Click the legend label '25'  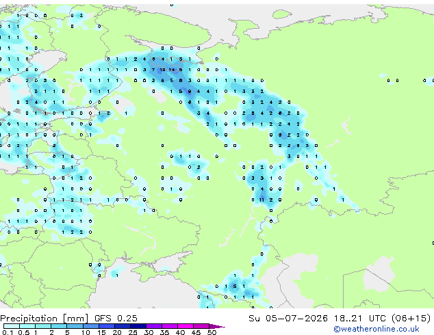click(133, 332)
